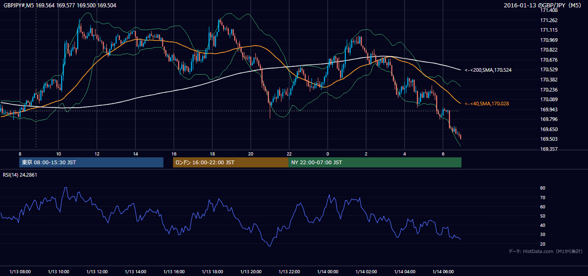Click the '1/14 06:00' bottom time label

[x=443, y=272]
